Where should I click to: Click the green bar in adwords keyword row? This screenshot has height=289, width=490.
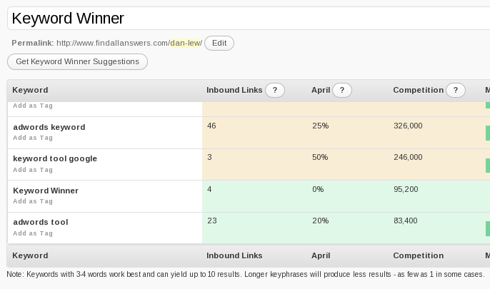tap(488, 133)
